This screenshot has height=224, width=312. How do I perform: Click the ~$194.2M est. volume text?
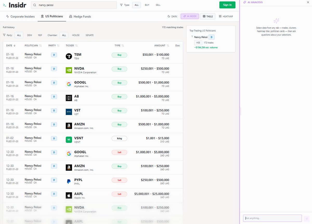206,48
